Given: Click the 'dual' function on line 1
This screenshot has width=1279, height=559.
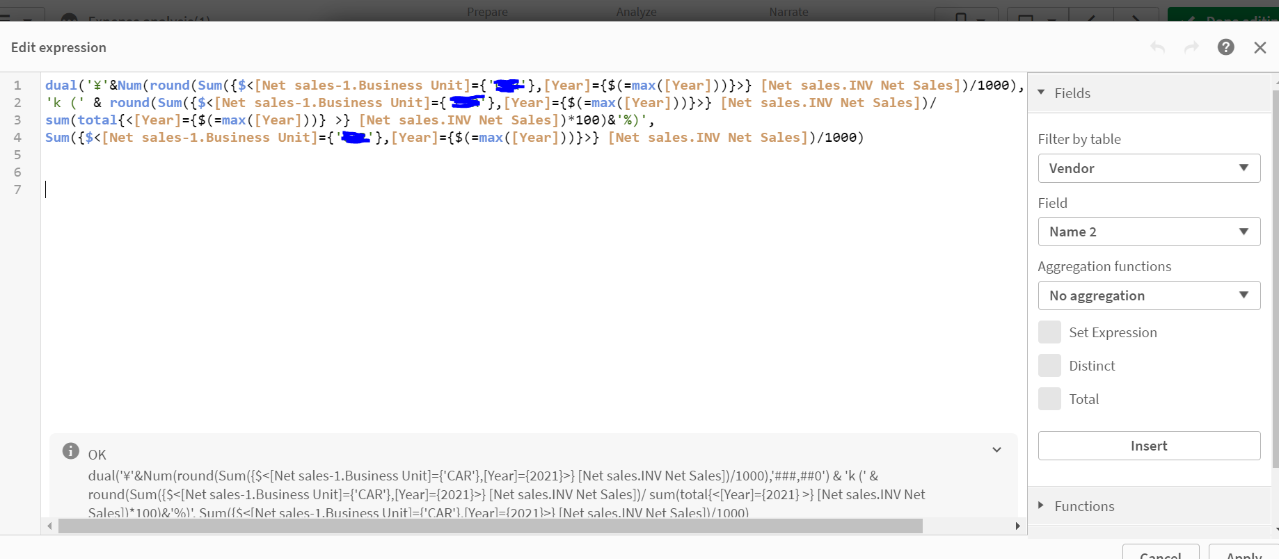Looking at the screenshot, I should click(61, 85).
